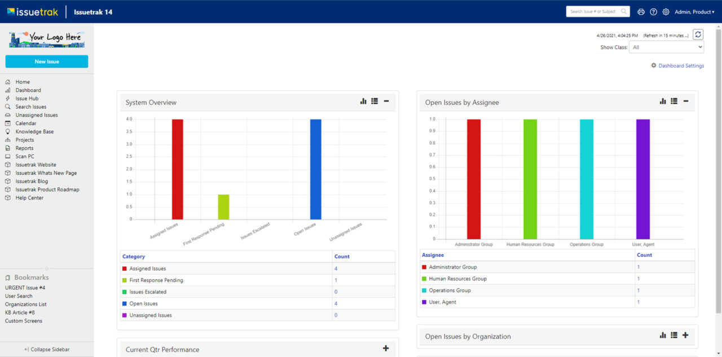
Task: Expand the Current Qtr Performance panel
Action: 386,348
